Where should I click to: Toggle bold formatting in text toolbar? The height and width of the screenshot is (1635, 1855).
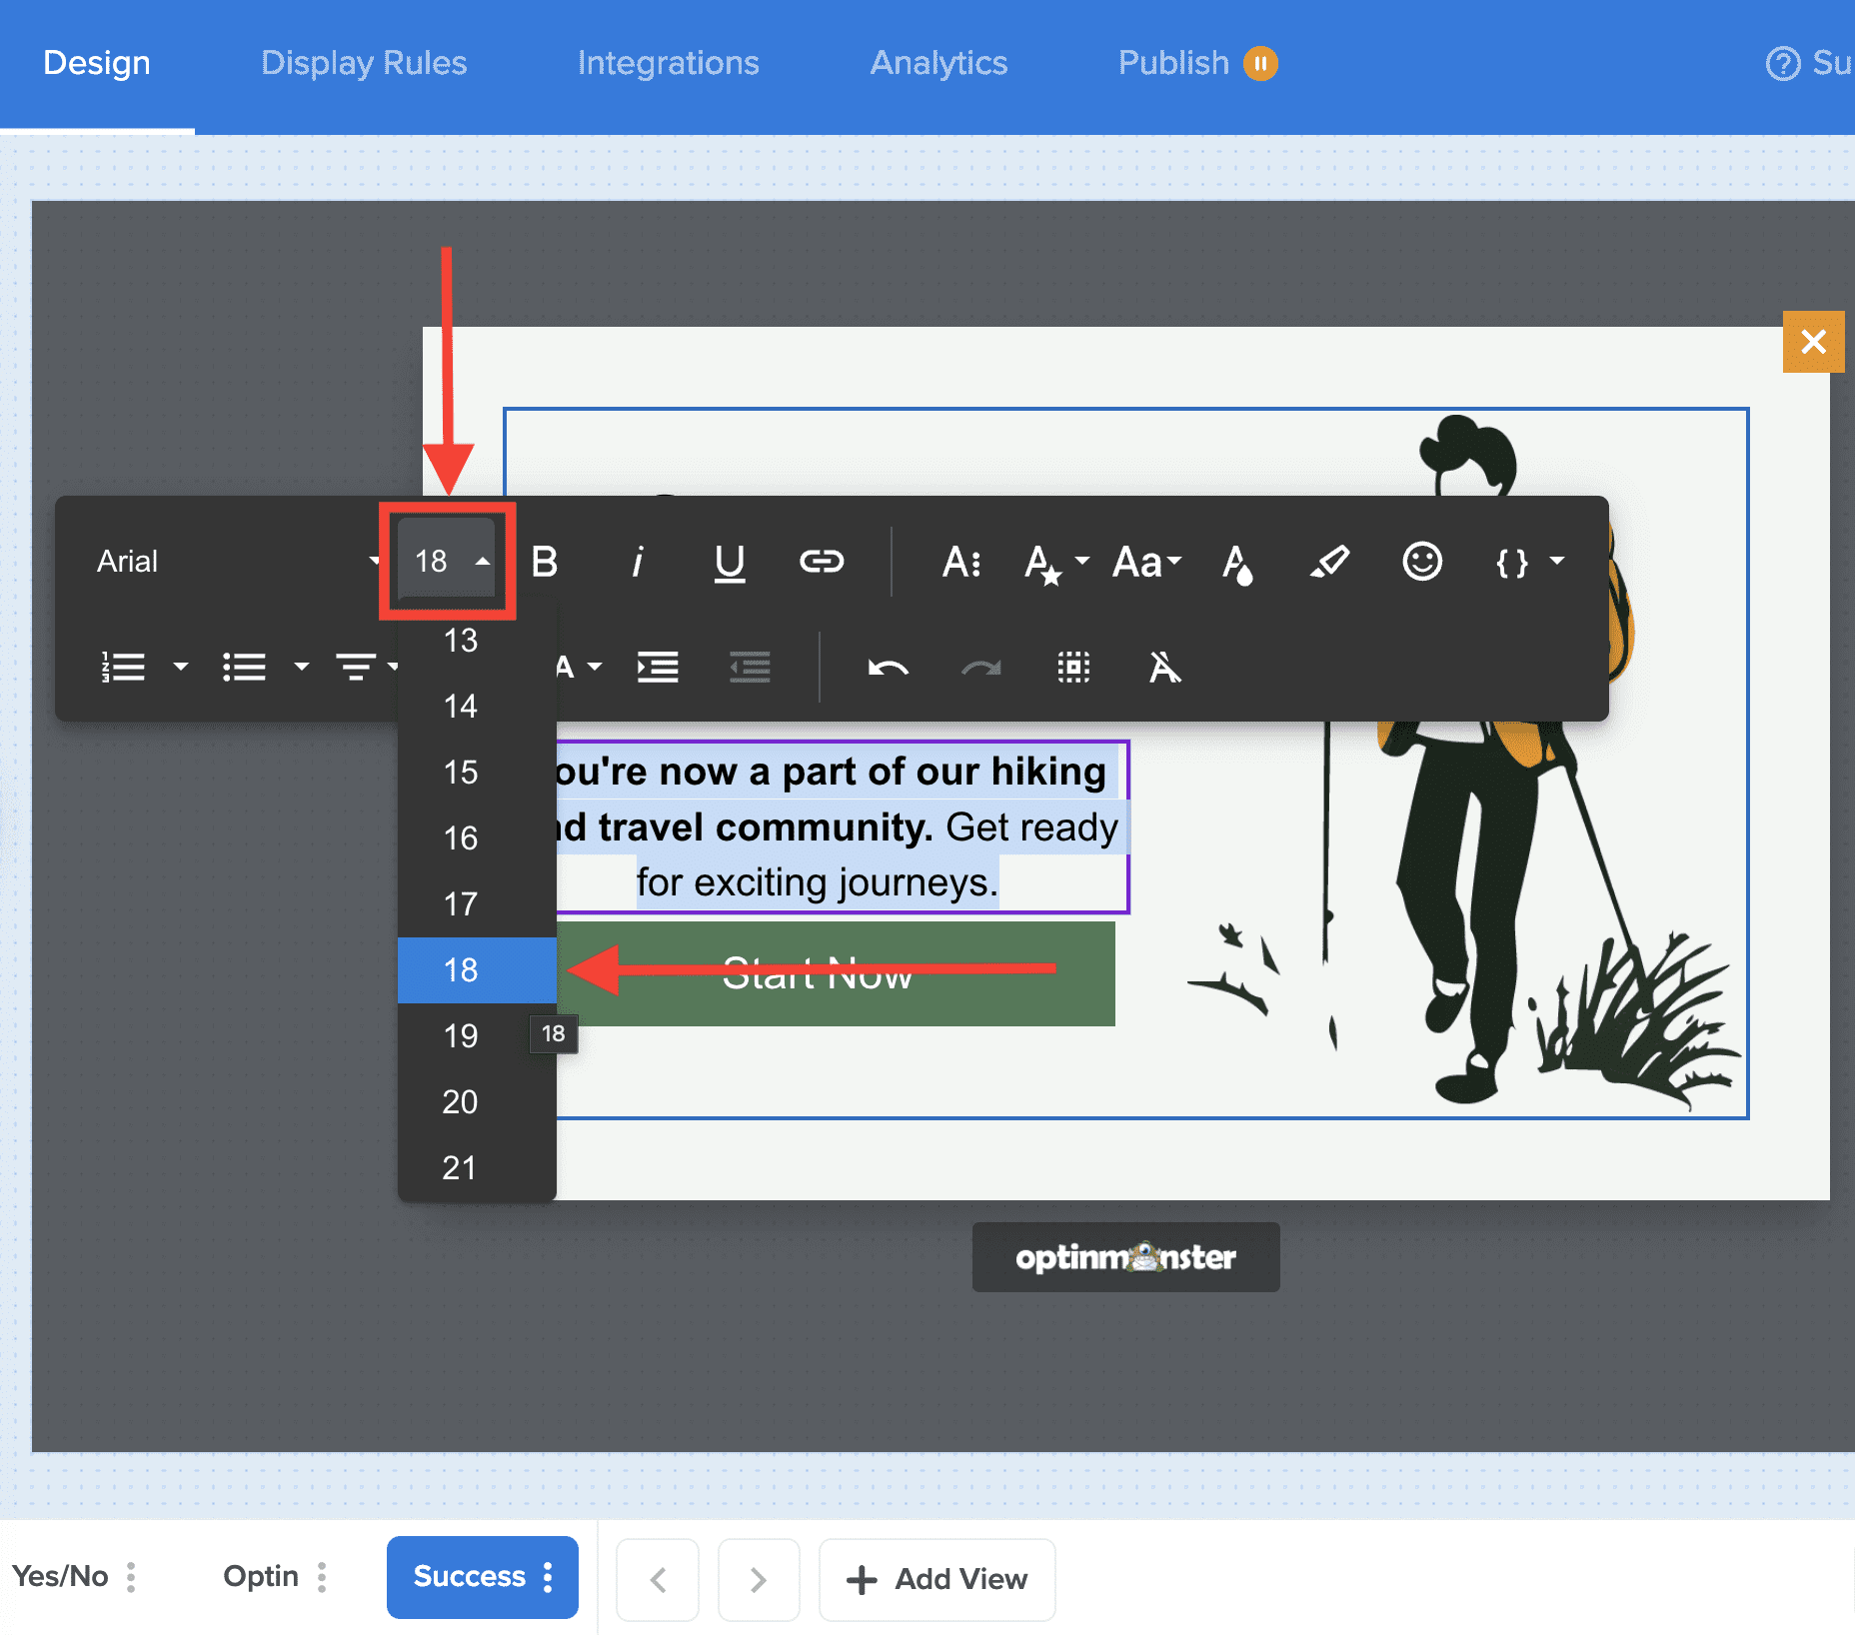(x=545, y=562)
